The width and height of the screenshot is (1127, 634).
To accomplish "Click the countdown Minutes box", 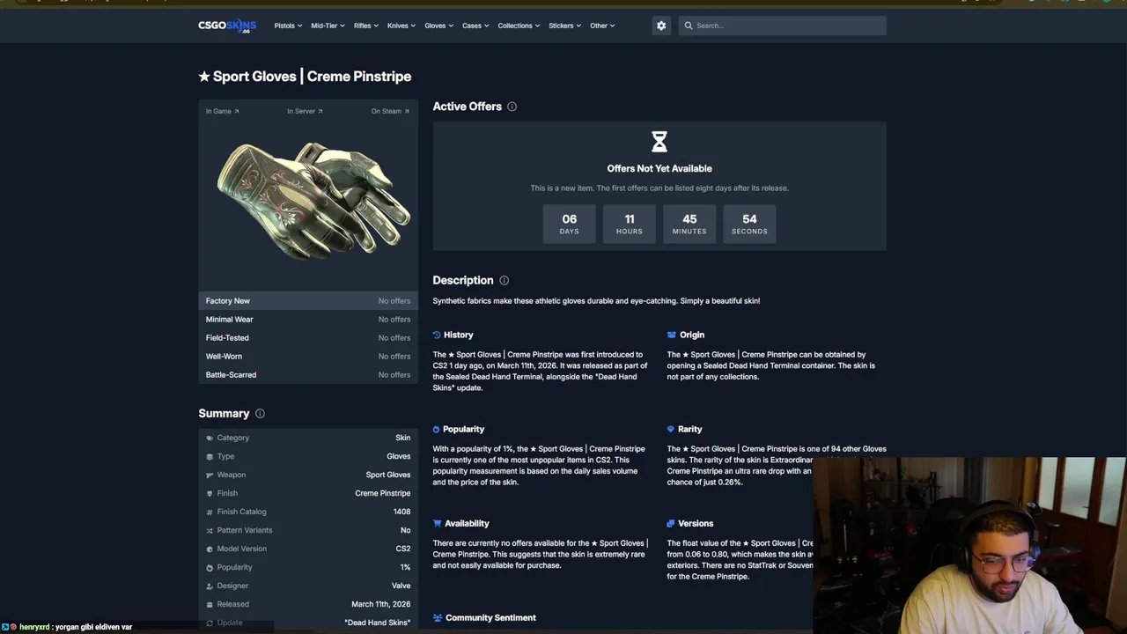I will [689, 224].
